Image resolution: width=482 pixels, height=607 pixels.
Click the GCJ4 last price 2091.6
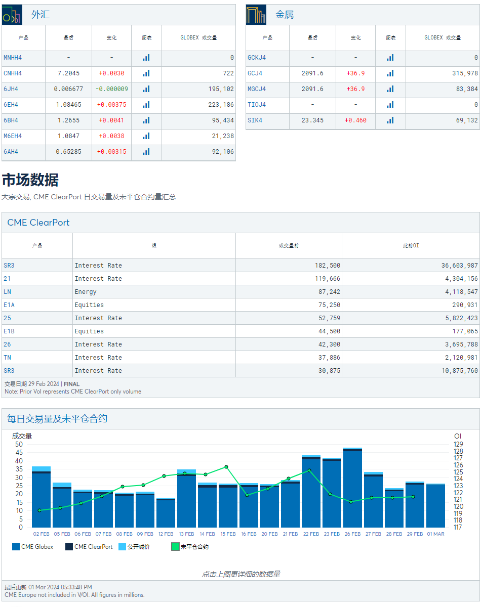tap(312, 73)
